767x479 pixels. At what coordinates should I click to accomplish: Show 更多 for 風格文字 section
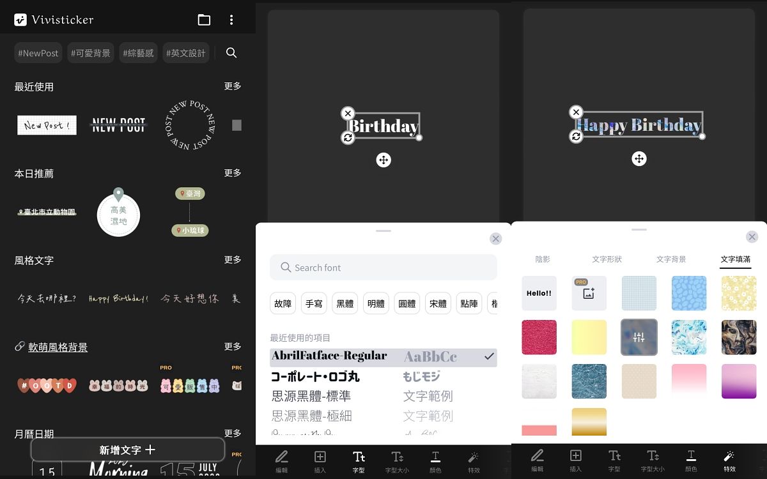tap(233, 260)
